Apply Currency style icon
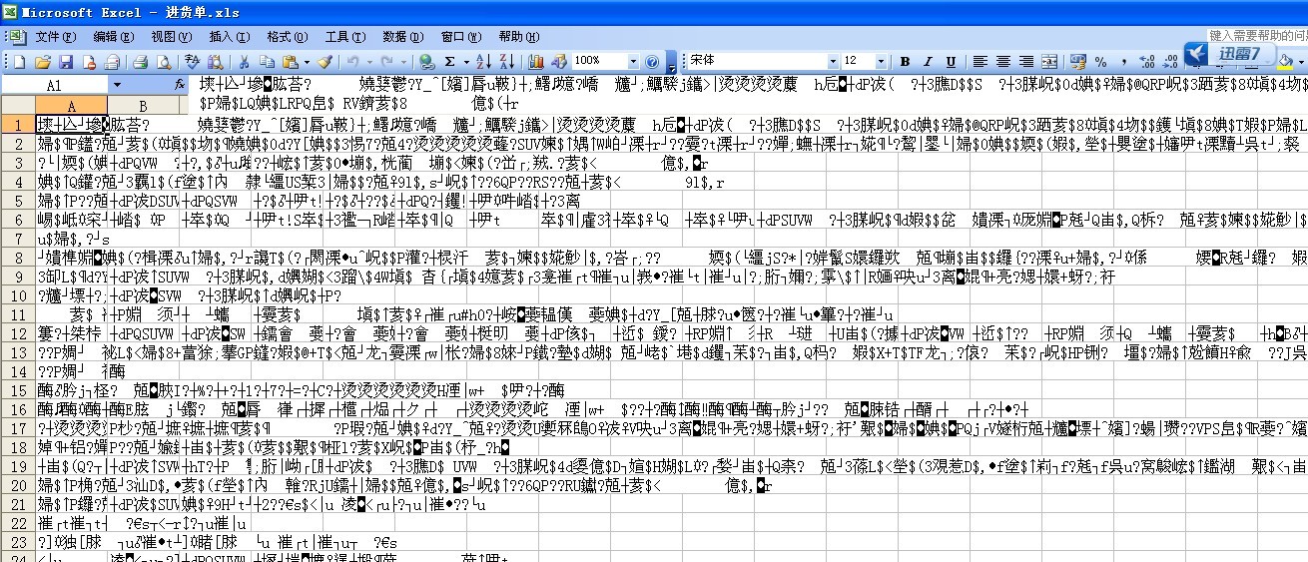 pos(1077,61)
